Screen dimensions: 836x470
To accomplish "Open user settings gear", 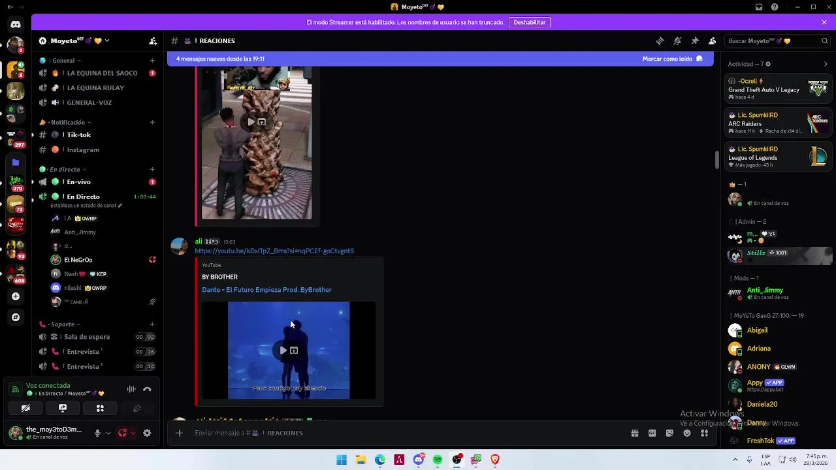I will coord(147,433).
